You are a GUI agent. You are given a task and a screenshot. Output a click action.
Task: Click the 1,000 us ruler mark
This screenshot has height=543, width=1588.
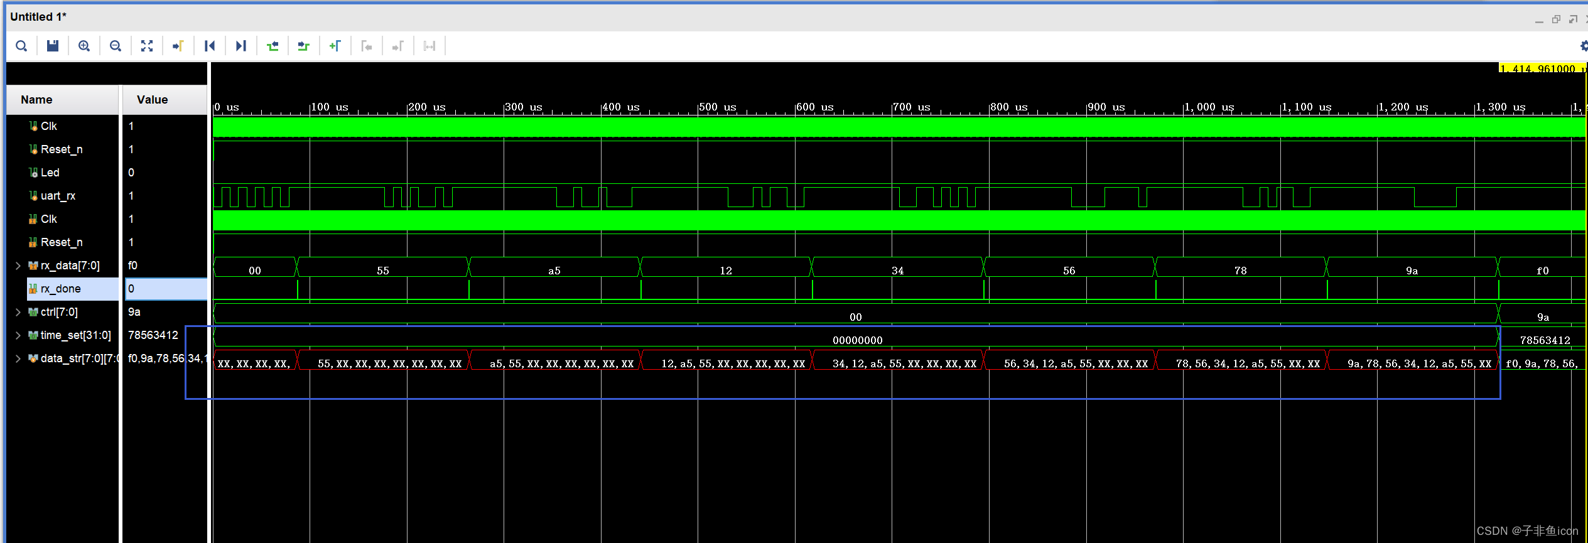click(1209, 107)
